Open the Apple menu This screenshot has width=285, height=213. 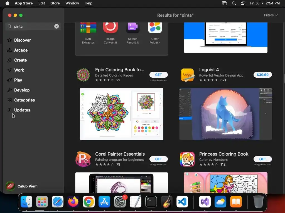pyautogui.click(x=7, y=3)
